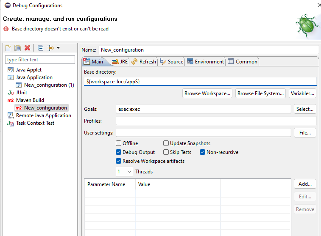
Task: Open the Threads count dropdown
Action: [124, 171]
